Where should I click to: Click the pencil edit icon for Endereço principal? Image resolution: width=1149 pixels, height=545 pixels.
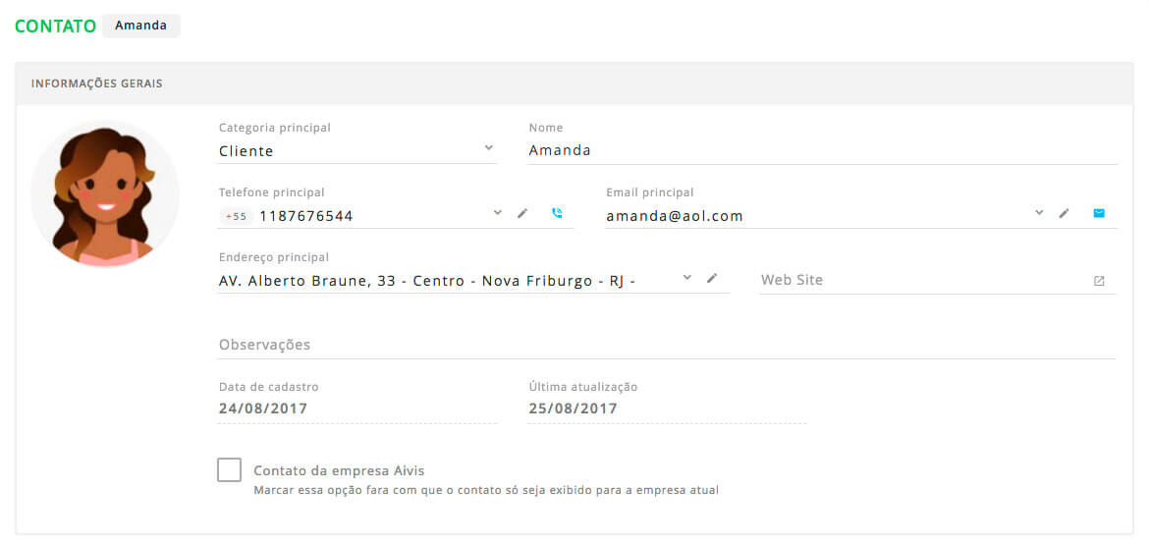click(x=712, y=278)
